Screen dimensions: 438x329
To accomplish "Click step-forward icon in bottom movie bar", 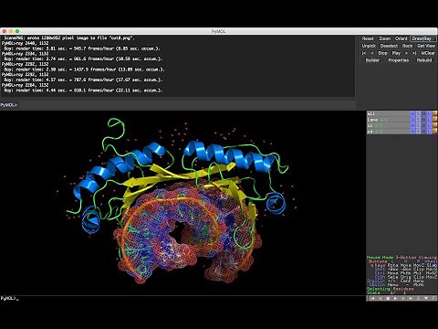I will coord(403,298).
